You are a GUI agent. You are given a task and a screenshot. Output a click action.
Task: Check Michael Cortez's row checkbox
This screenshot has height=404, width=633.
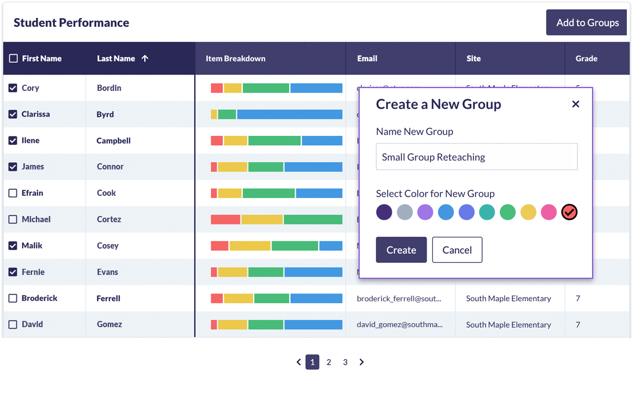click(12, 219)
